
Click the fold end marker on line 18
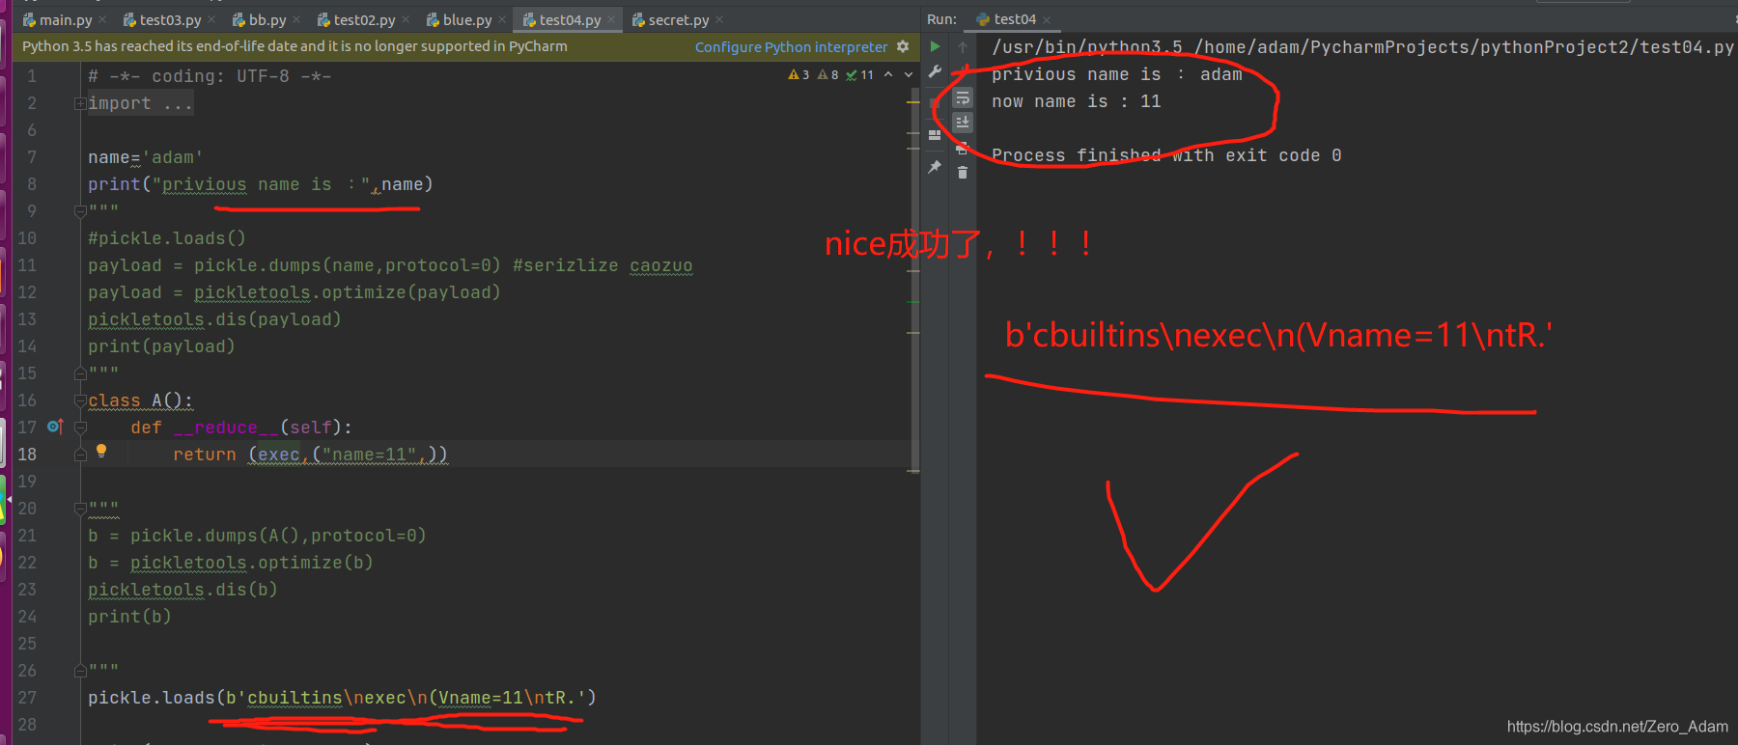(80, 454)
